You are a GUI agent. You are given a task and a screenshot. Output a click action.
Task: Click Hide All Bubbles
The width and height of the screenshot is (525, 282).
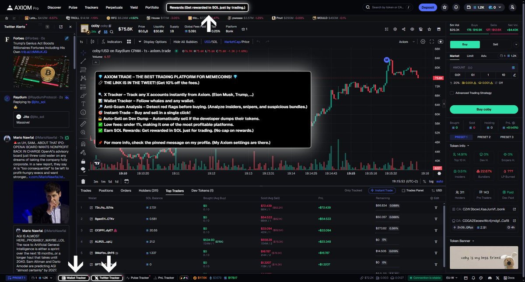pyautogui.click(x=185, y=41)
